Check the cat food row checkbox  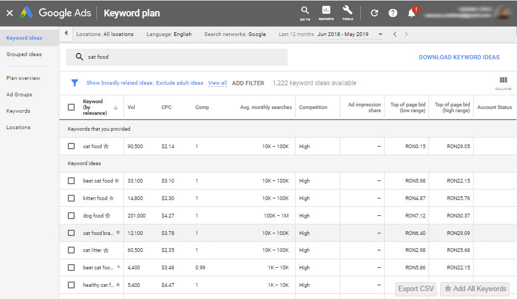(71, 146)
